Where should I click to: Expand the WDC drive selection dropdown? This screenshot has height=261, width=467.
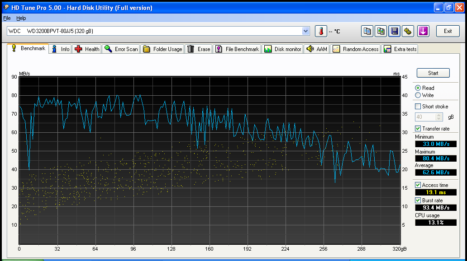[x=305, y=31]
